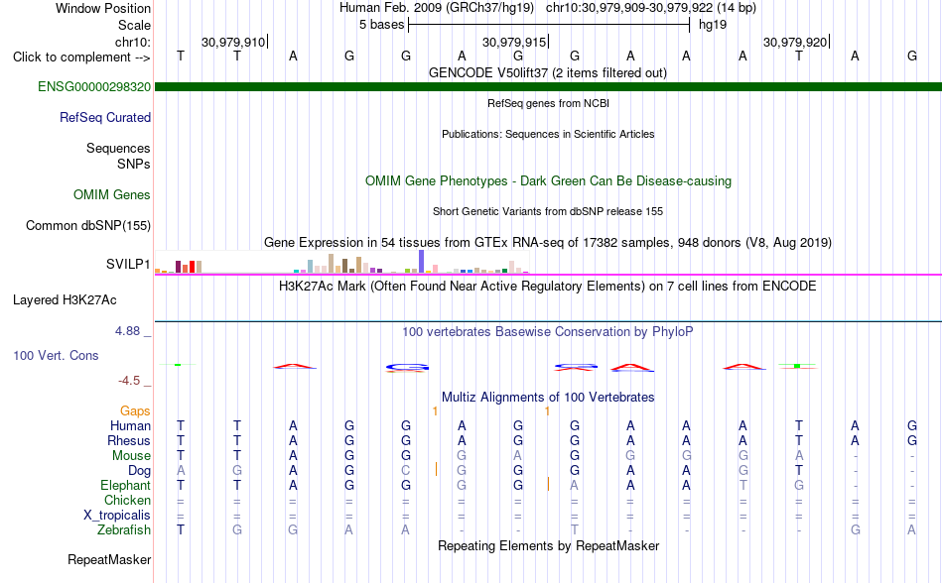Image resolution: width=943 pixels, height=583 pixels.
Task: Click the orange insertion bar in Elephant row
Action: [x=549, y=485]
